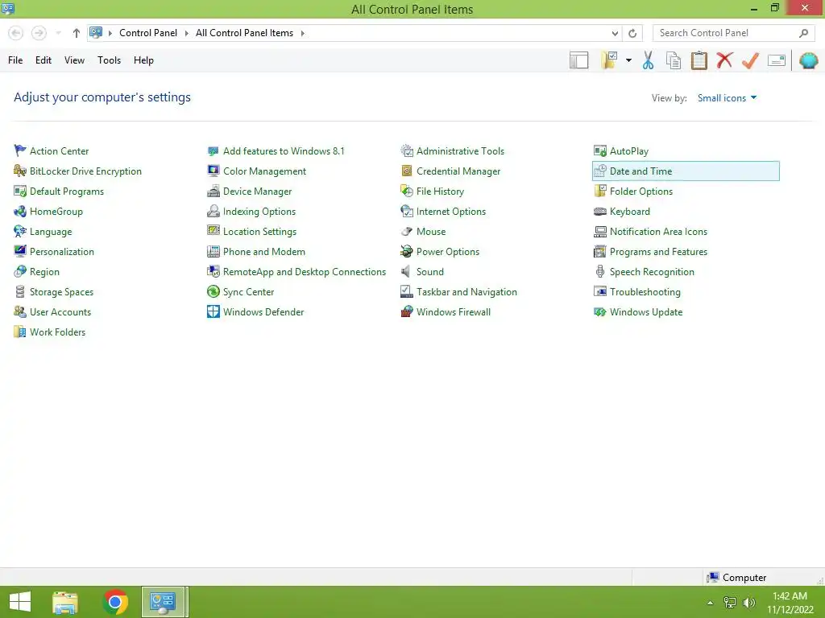Click the Rename toolbar icon
This screenshot has width=825, height=618.
pyautogui.click(x=777, y=60)
